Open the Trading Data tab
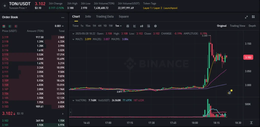This screenshot has width=260, height=127. coord(105,17)
